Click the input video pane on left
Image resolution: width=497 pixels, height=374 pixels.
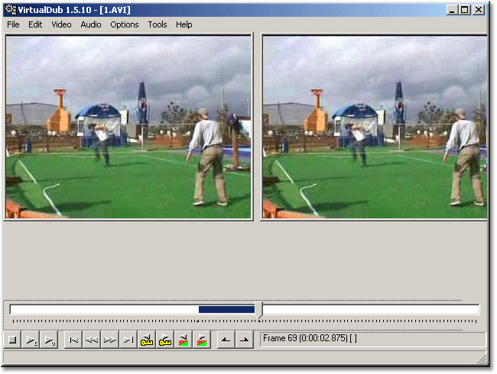click(x=128, y=127)
